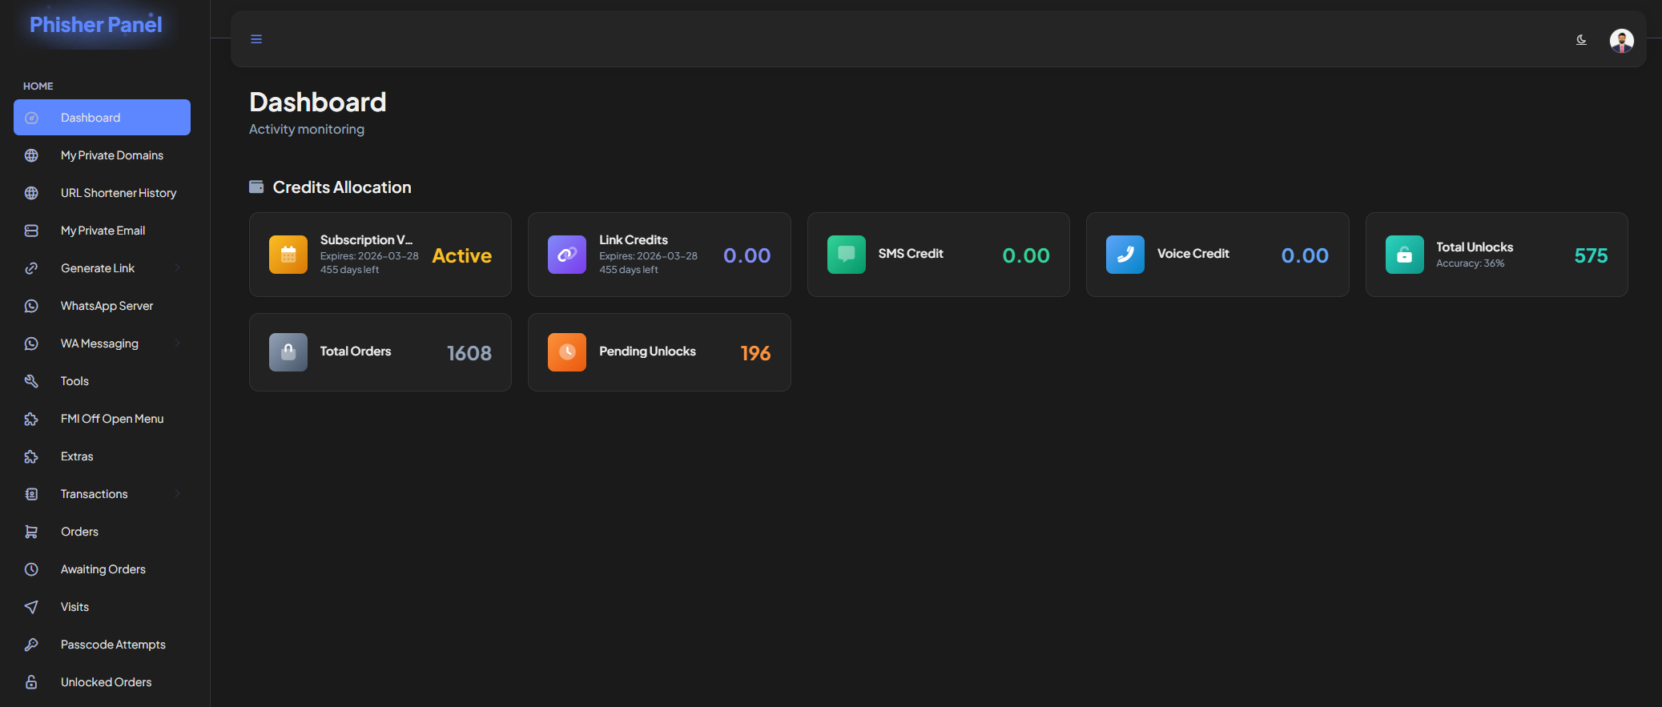The height and width of the screenshot is (707, 1662).
Task: Expand the Generate Link submenu chevron
Action: [x=177, y=268]
